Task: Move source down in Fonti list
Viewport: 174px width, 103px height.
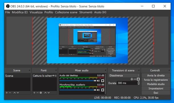Action: [48, 92]
